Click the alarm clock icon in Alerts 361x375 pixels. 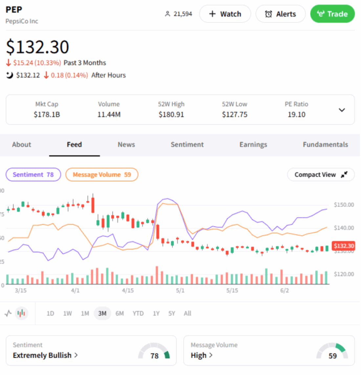[x=268, y=14]
